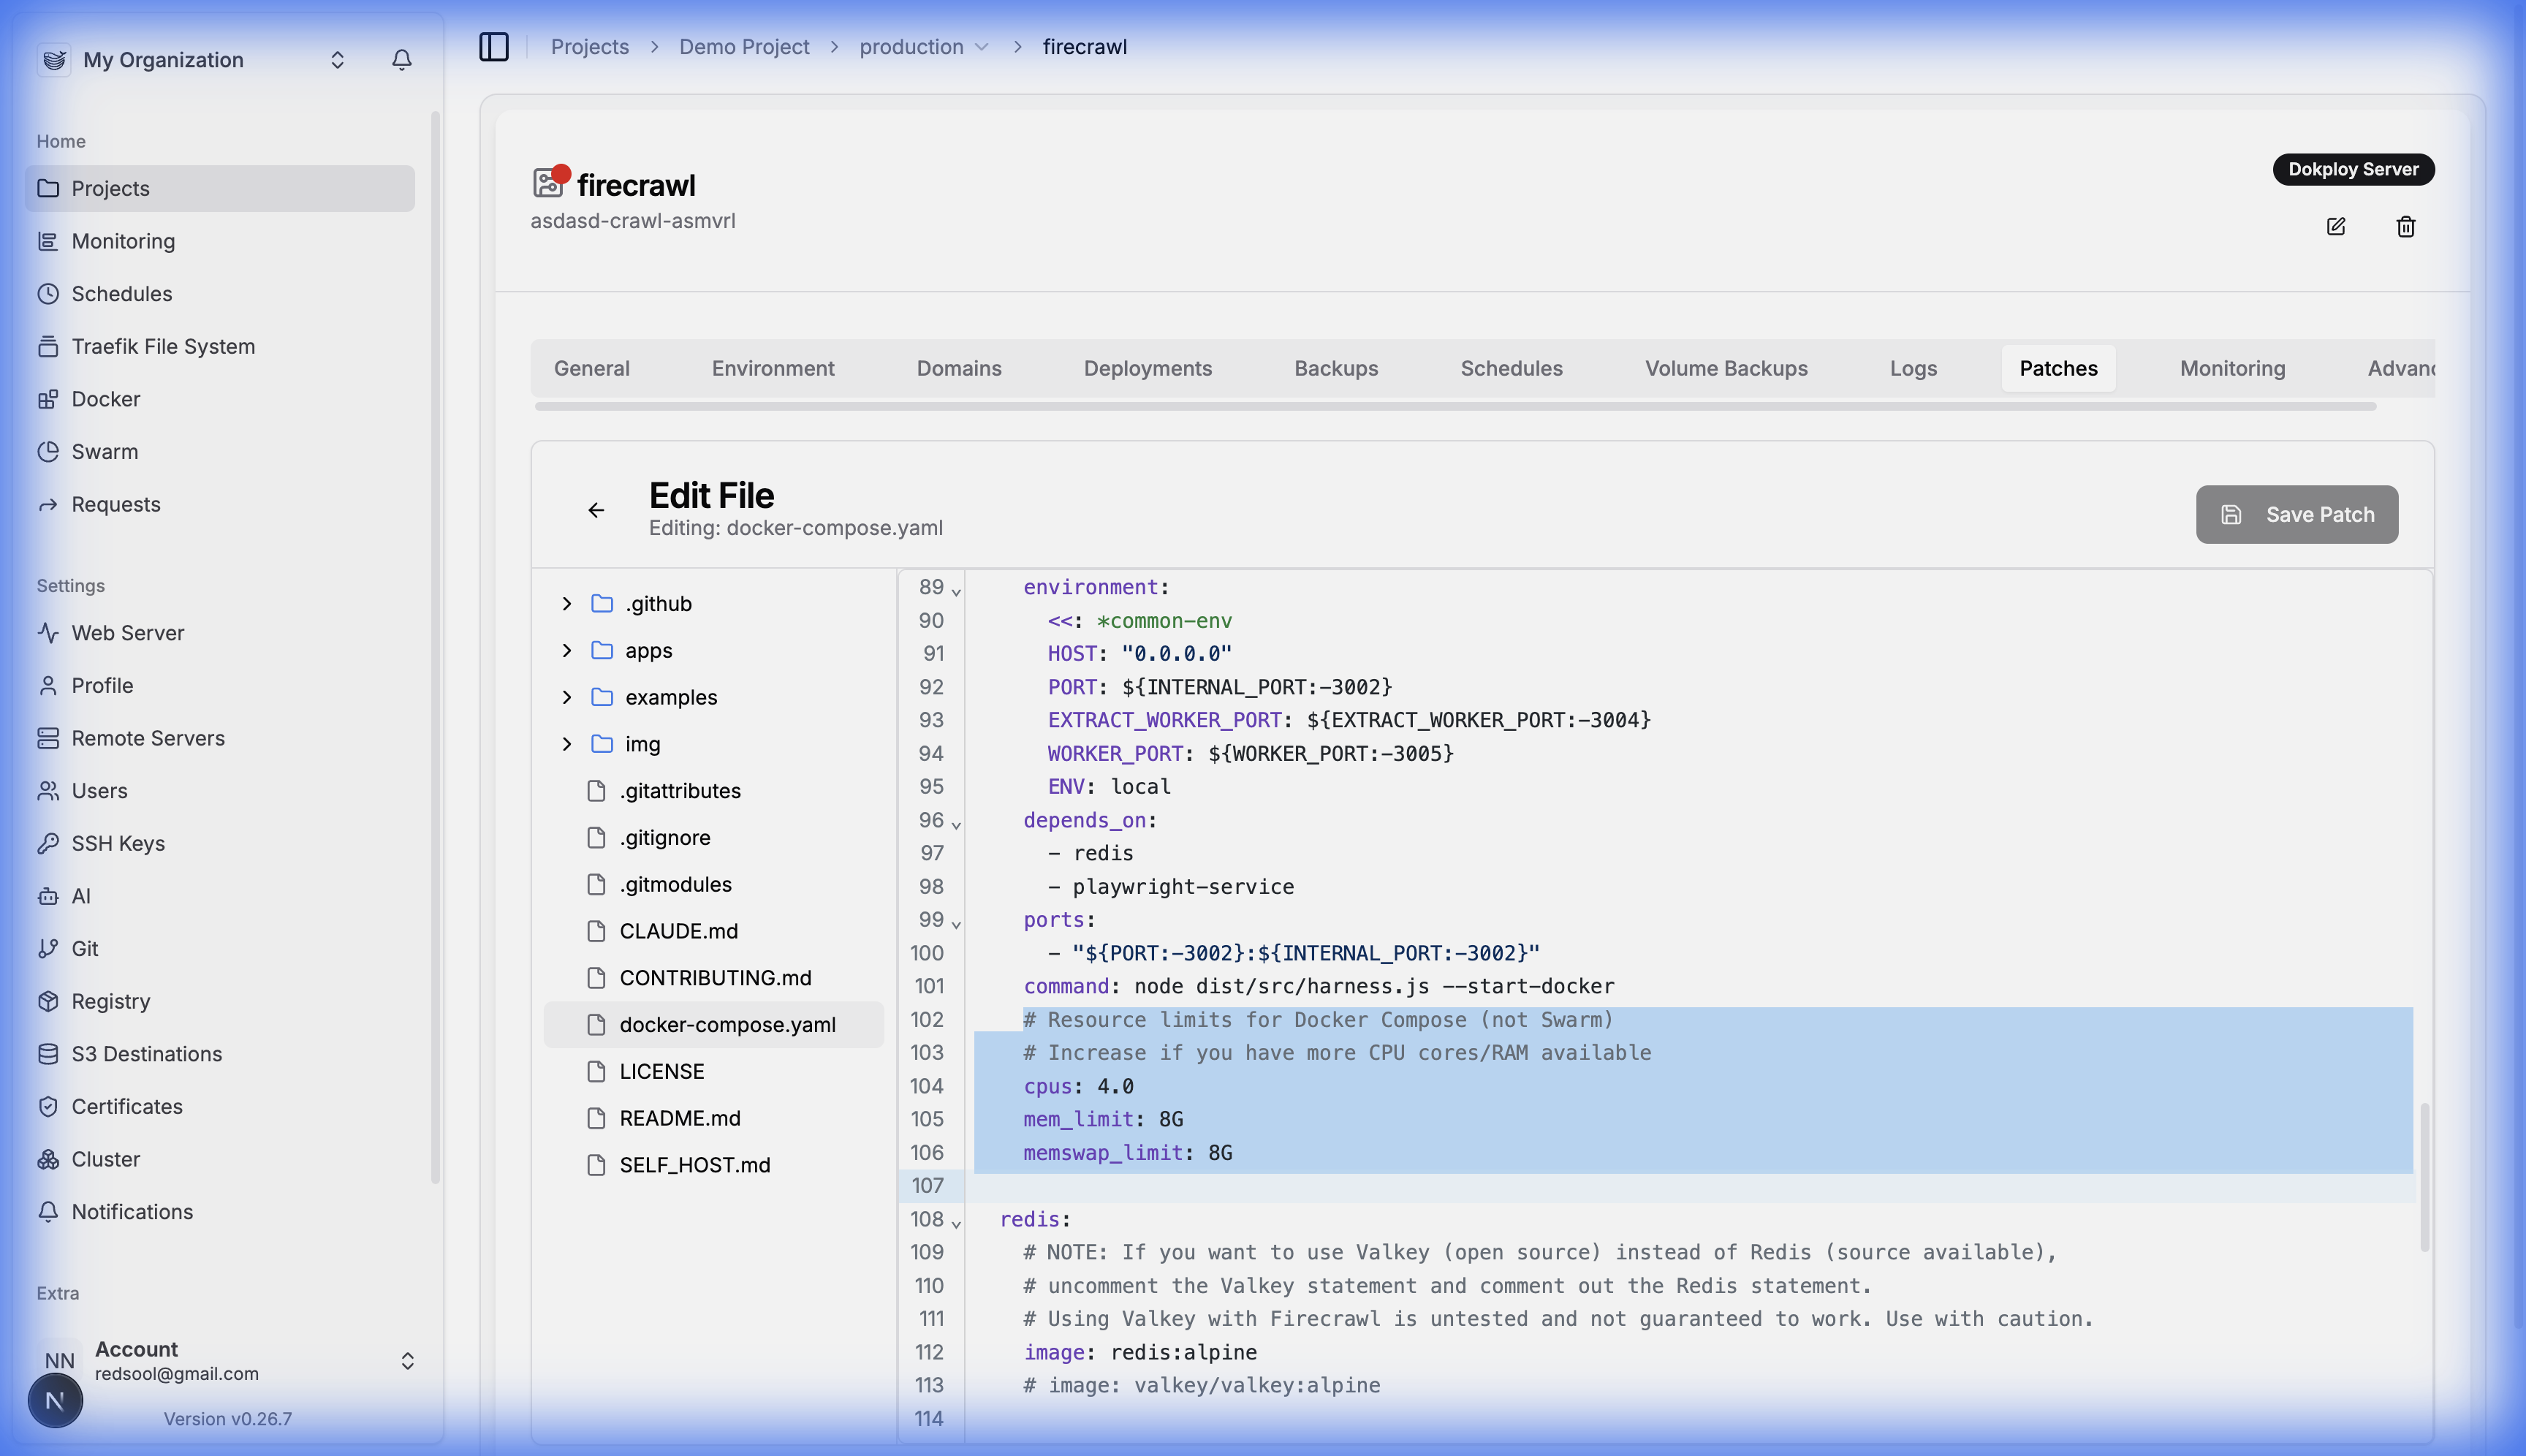Screen dimensions: 2526x1456
Task: Switch to the Logs tab
Action: click(1912, 368)
